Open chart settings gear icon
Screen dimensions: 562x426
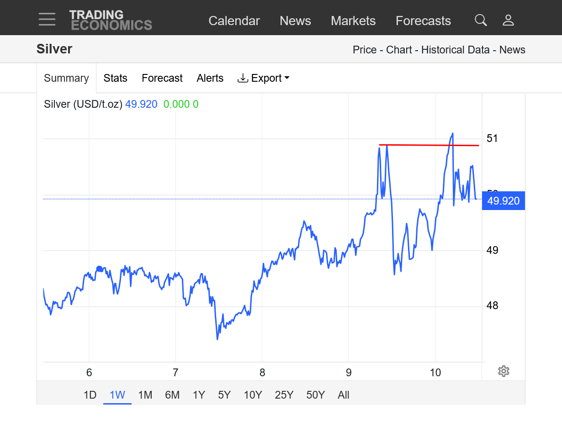click(504, 371)
